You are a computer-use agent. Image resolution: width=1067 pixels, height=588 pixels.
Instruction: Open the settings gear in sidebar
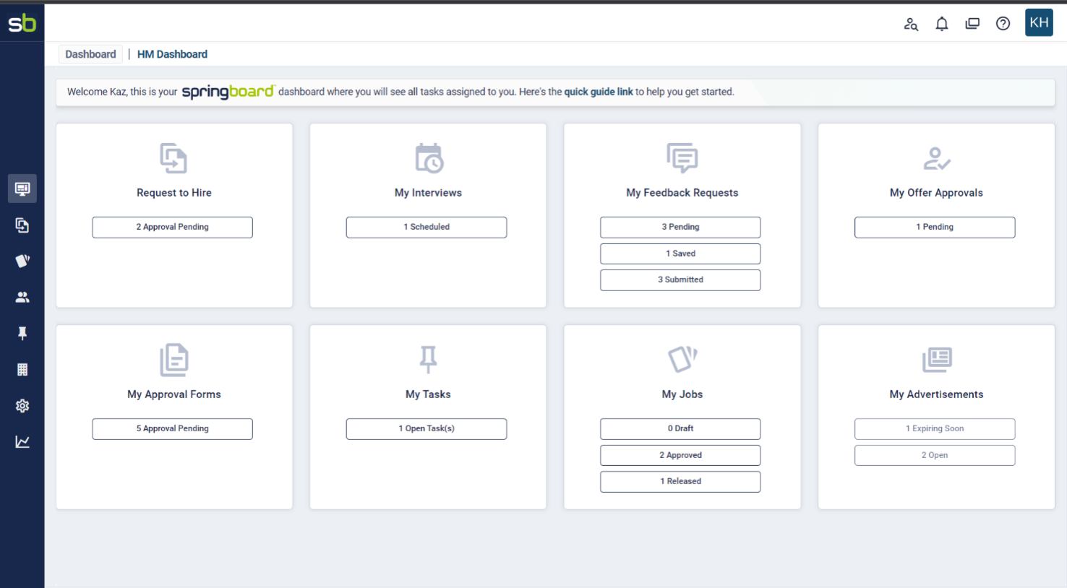coord(22,405)
